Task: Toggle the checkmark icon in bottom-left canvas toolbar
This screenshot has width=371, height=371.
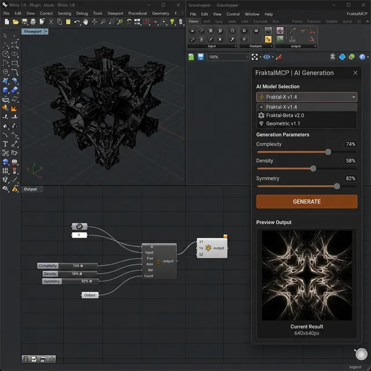Action: (x=34, y=359)
